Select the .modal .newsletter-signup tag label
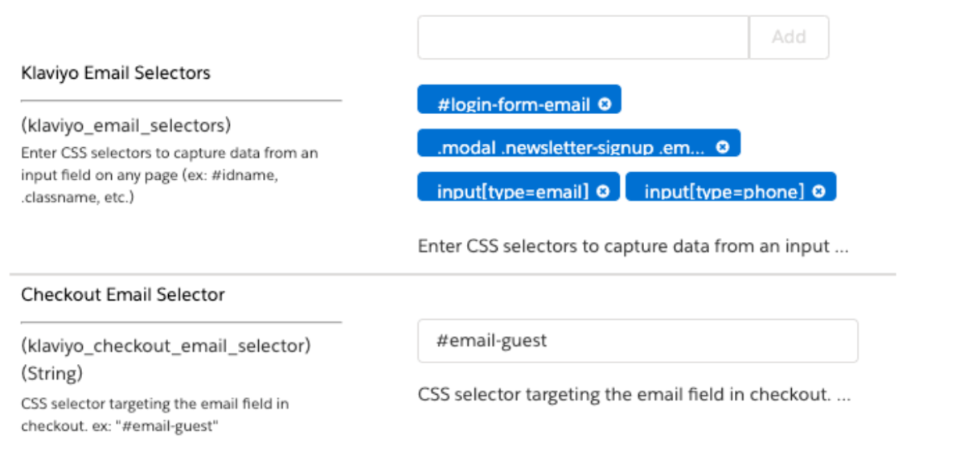This screenshot has height=463, width=976. click(571, 148)
